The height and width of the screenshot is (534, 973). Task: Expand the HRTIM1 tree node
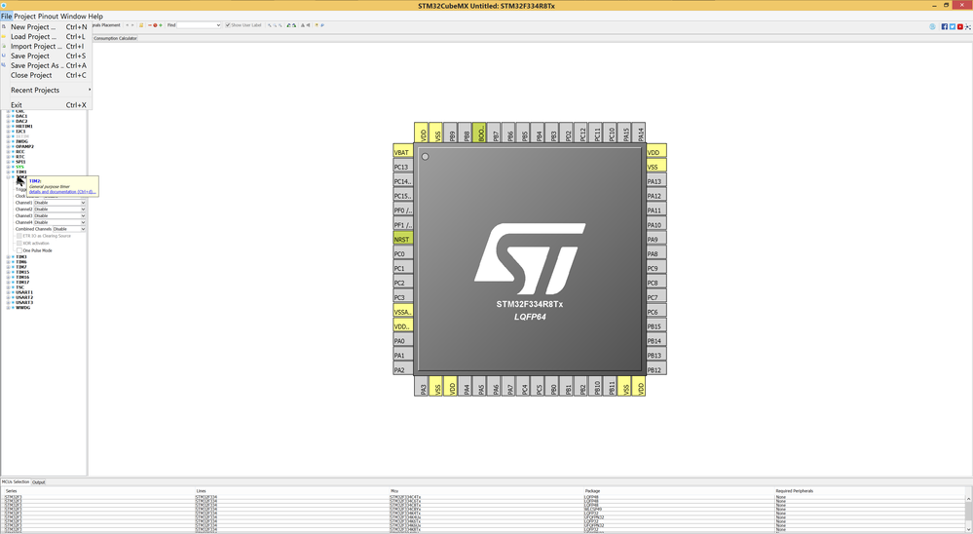(8, 126)
